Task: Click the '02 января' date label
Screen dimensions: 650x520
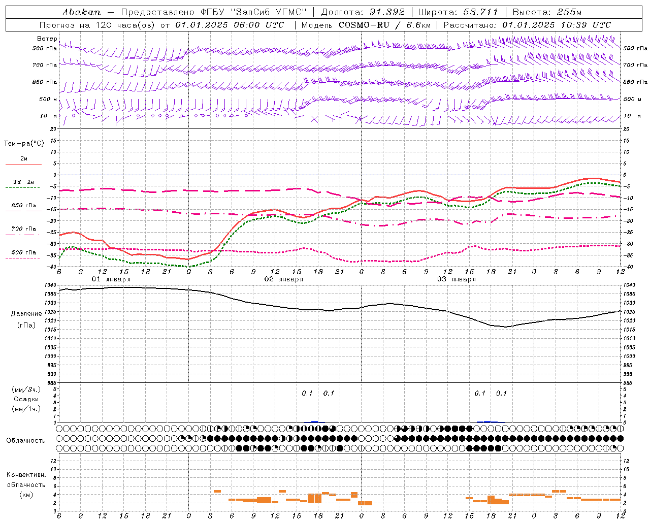Action: (284, 279)
